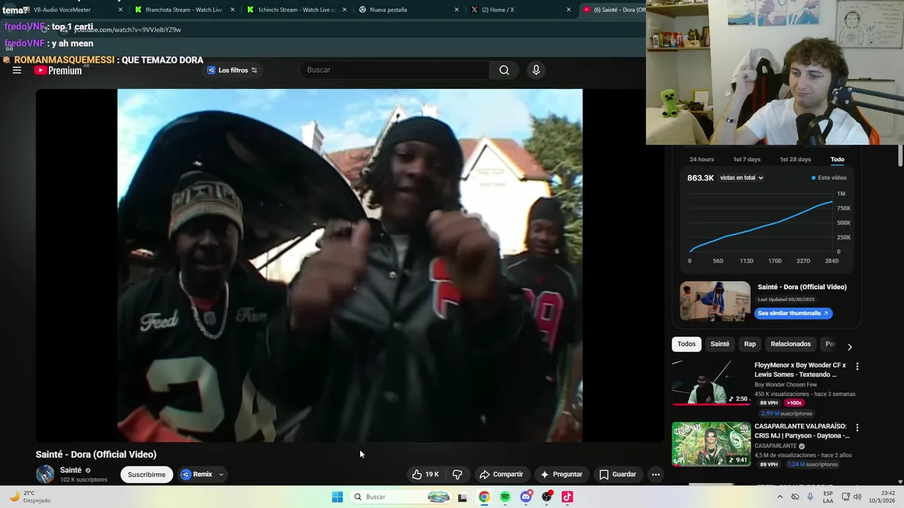This screenshot has height=508, width=904.
Task: Advance filter chips with right arrow
Action: [x=850, y=346]
